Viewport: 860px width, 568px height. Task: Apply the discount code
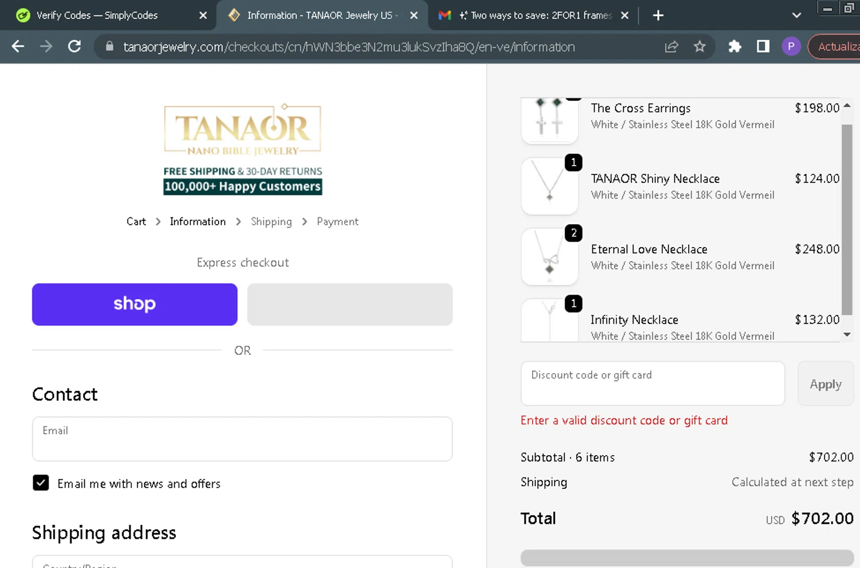[x=826, y=383]
